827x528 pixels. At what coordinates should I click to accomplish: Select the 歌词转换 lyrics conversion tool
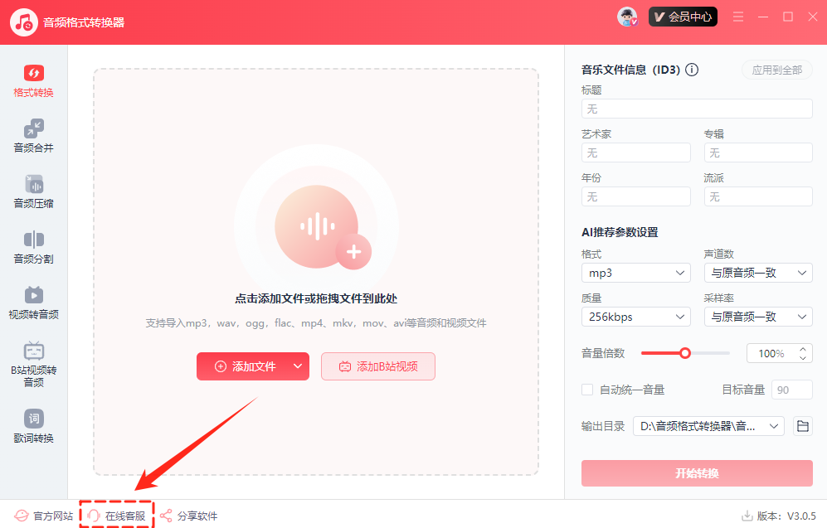pyautogui.click(x=33, y=426)
